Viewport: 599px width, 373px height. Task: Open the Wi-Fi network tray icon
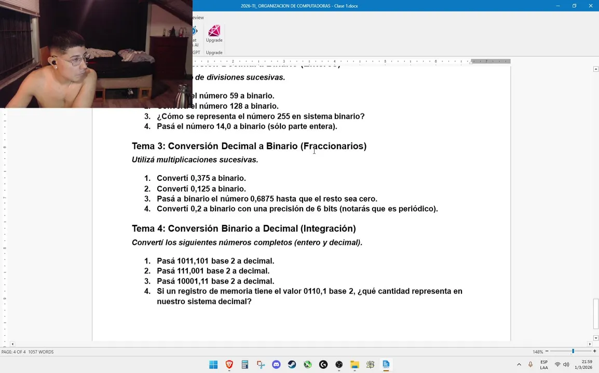point(557,365)
